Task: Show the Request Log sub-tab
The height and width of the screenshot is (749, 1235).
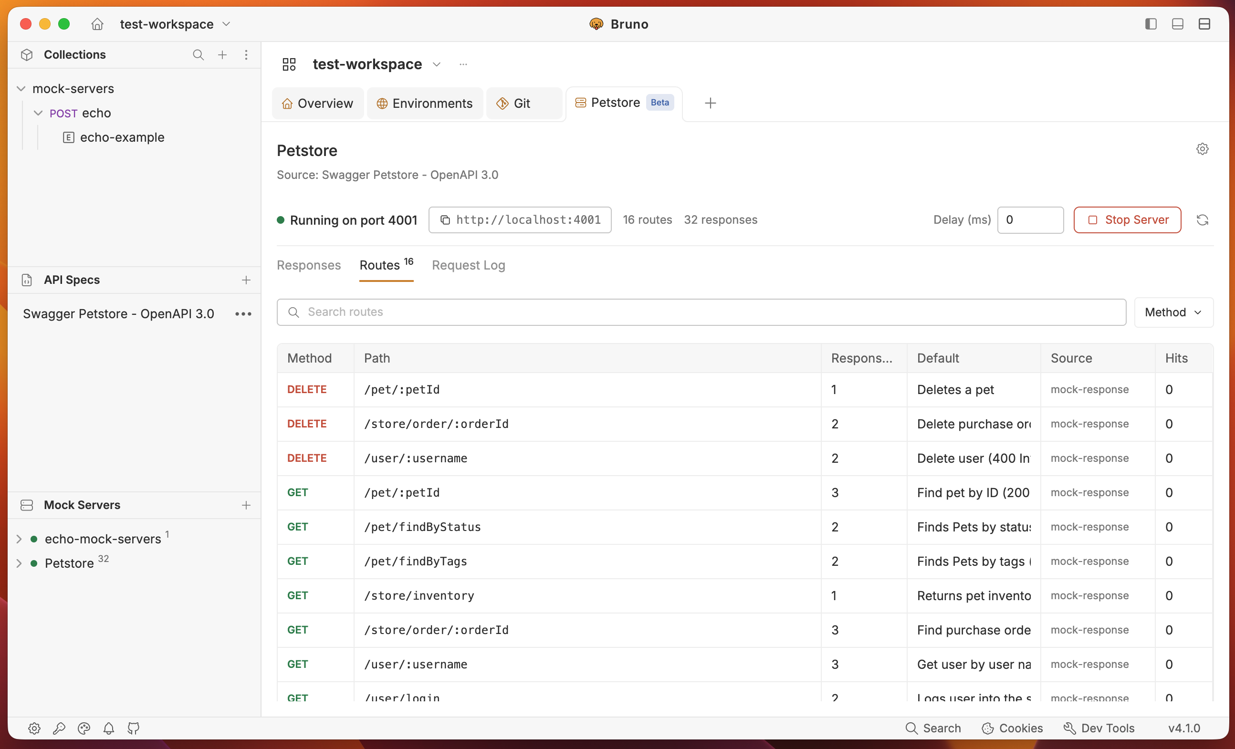Action: 468,265
